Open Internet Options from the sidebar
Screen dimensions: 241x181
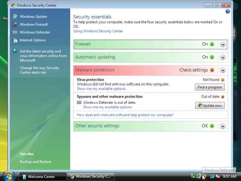point(33,40)
